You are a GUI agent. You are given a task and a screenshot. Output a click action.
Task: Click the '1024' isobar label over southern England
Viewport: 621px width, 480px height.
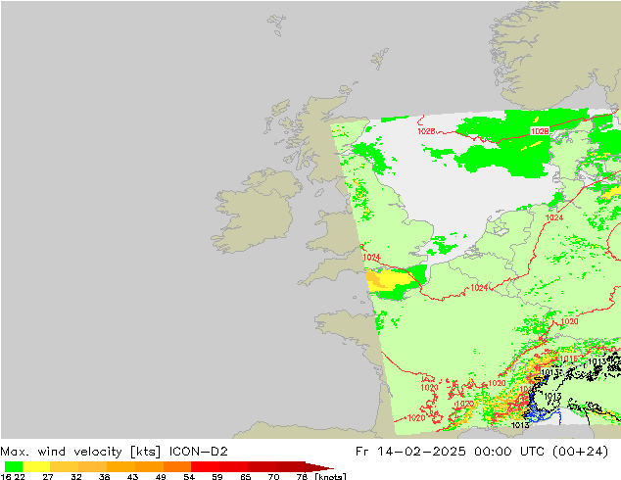pyautogui.click(x=371, y=258)
